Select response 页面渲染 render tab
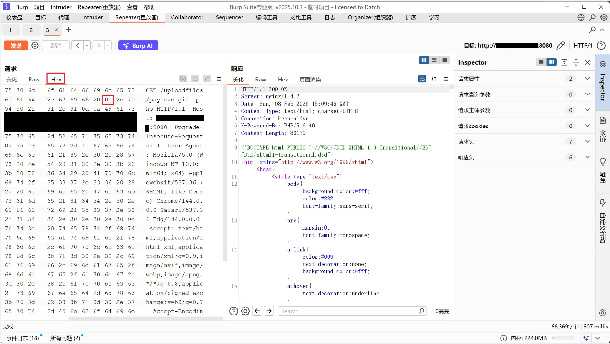Screen dimensions: 610x344 click(x=310, y=80)
